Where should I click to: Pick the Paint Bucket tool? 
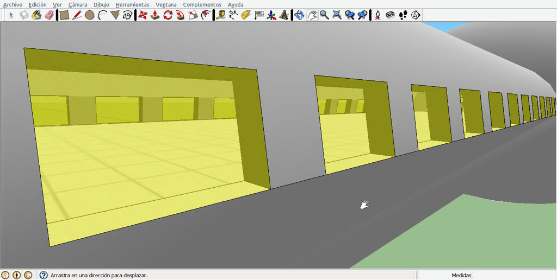36,15
